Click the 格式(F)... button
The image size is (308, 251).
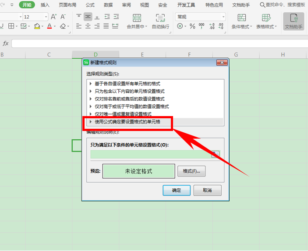click(x=191, y=171)
